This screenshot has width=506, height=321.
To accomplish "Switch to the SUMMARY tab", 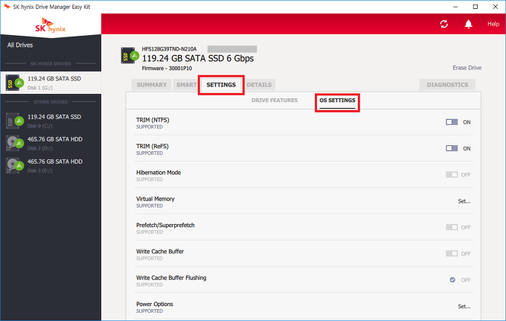I will (x=151, y=85).
